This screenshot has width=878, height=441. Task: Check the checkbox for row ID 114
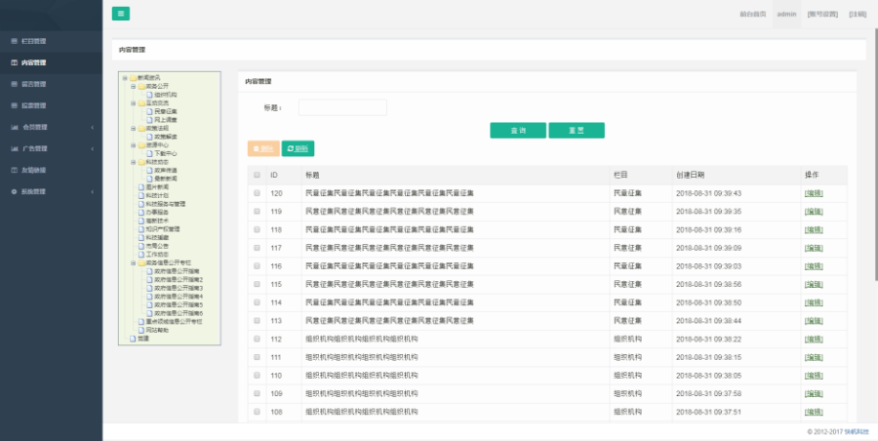(257, 302)
